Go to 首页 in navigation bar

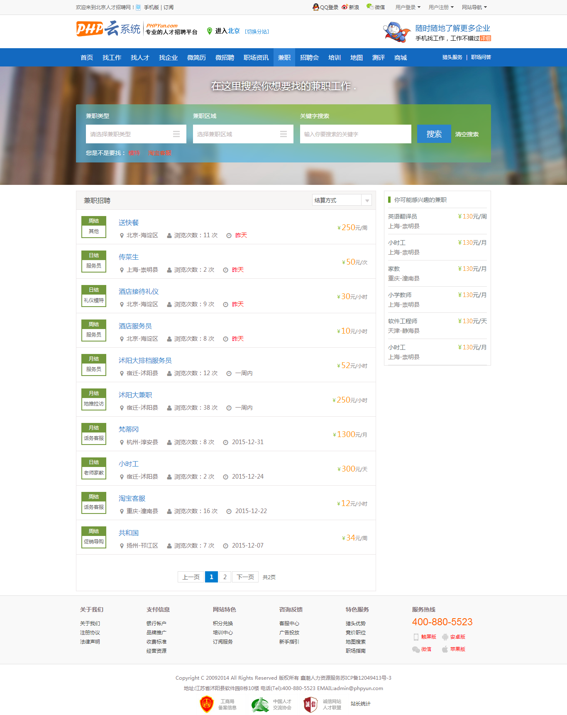[87, 58]
